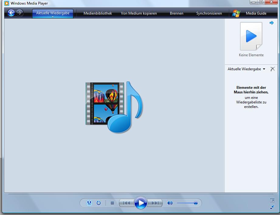Viewport: 280px width, 215px height.
Task: Open the Synchronisieren tab
Action: tap(209, 13)
